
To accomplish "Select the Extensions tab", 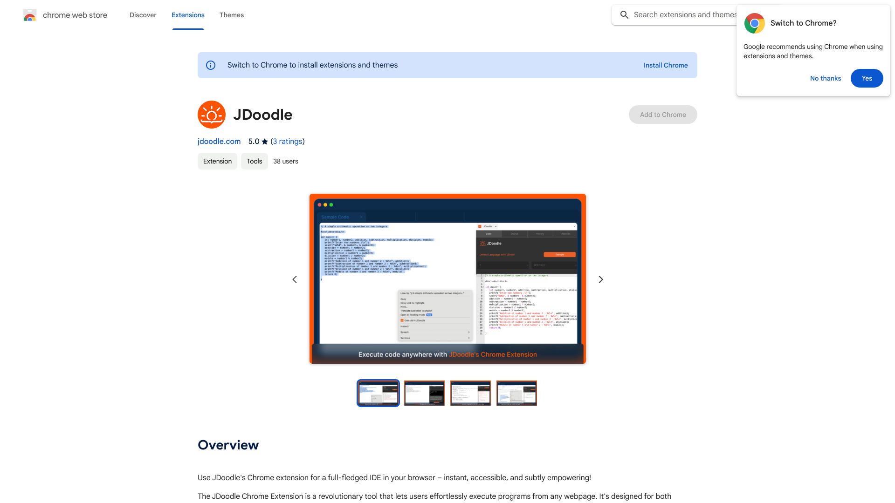I will click(187, 15).
